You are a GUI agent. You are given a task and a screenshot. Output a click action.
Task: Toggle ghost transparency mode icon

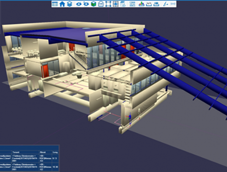pos(101,4)
